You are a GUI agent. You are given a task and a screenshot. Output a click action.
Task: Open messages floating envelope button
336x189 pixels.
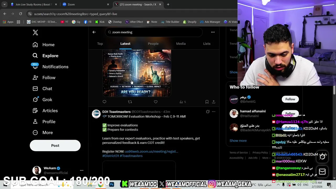(322, 172)
